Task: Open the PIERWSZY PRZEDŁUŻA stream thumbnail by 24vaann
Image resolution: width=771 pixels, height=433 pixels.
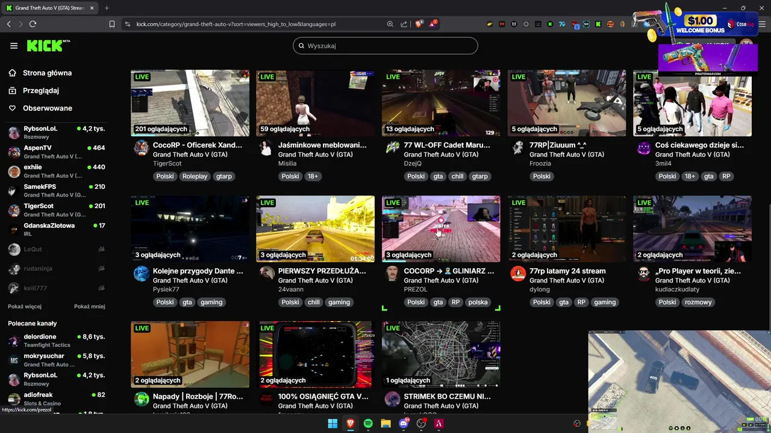Action: [315, 229]
